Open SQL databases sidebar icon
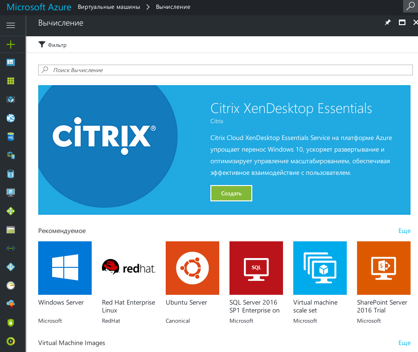Image resolution: width=418 pixels, height=352 pixels. [11, 137]
